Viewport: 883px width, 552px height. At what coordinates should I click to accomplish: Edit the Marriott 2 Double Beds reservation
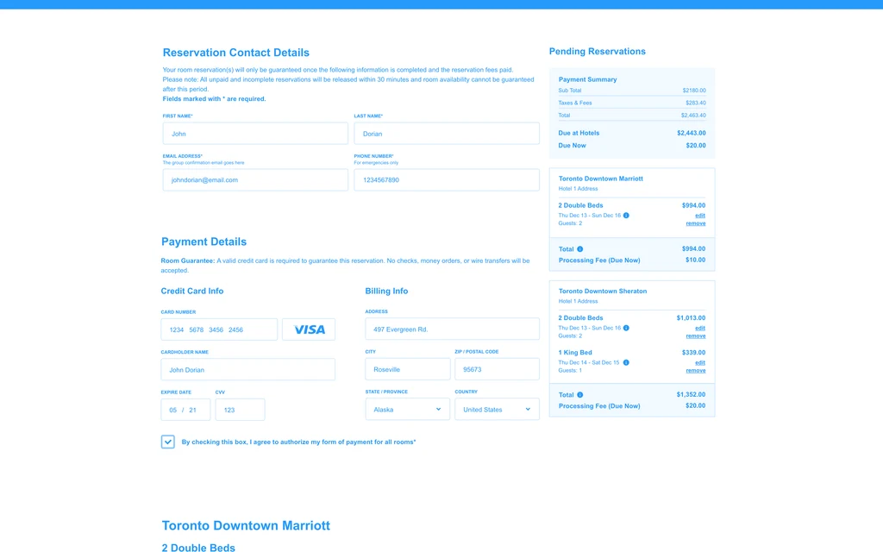tap(700, 215)
